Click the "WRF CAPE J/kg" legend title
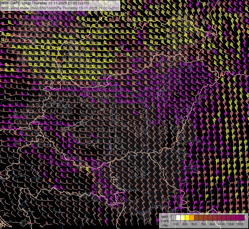This screenshot has height=229, width=249. point(165,221)
